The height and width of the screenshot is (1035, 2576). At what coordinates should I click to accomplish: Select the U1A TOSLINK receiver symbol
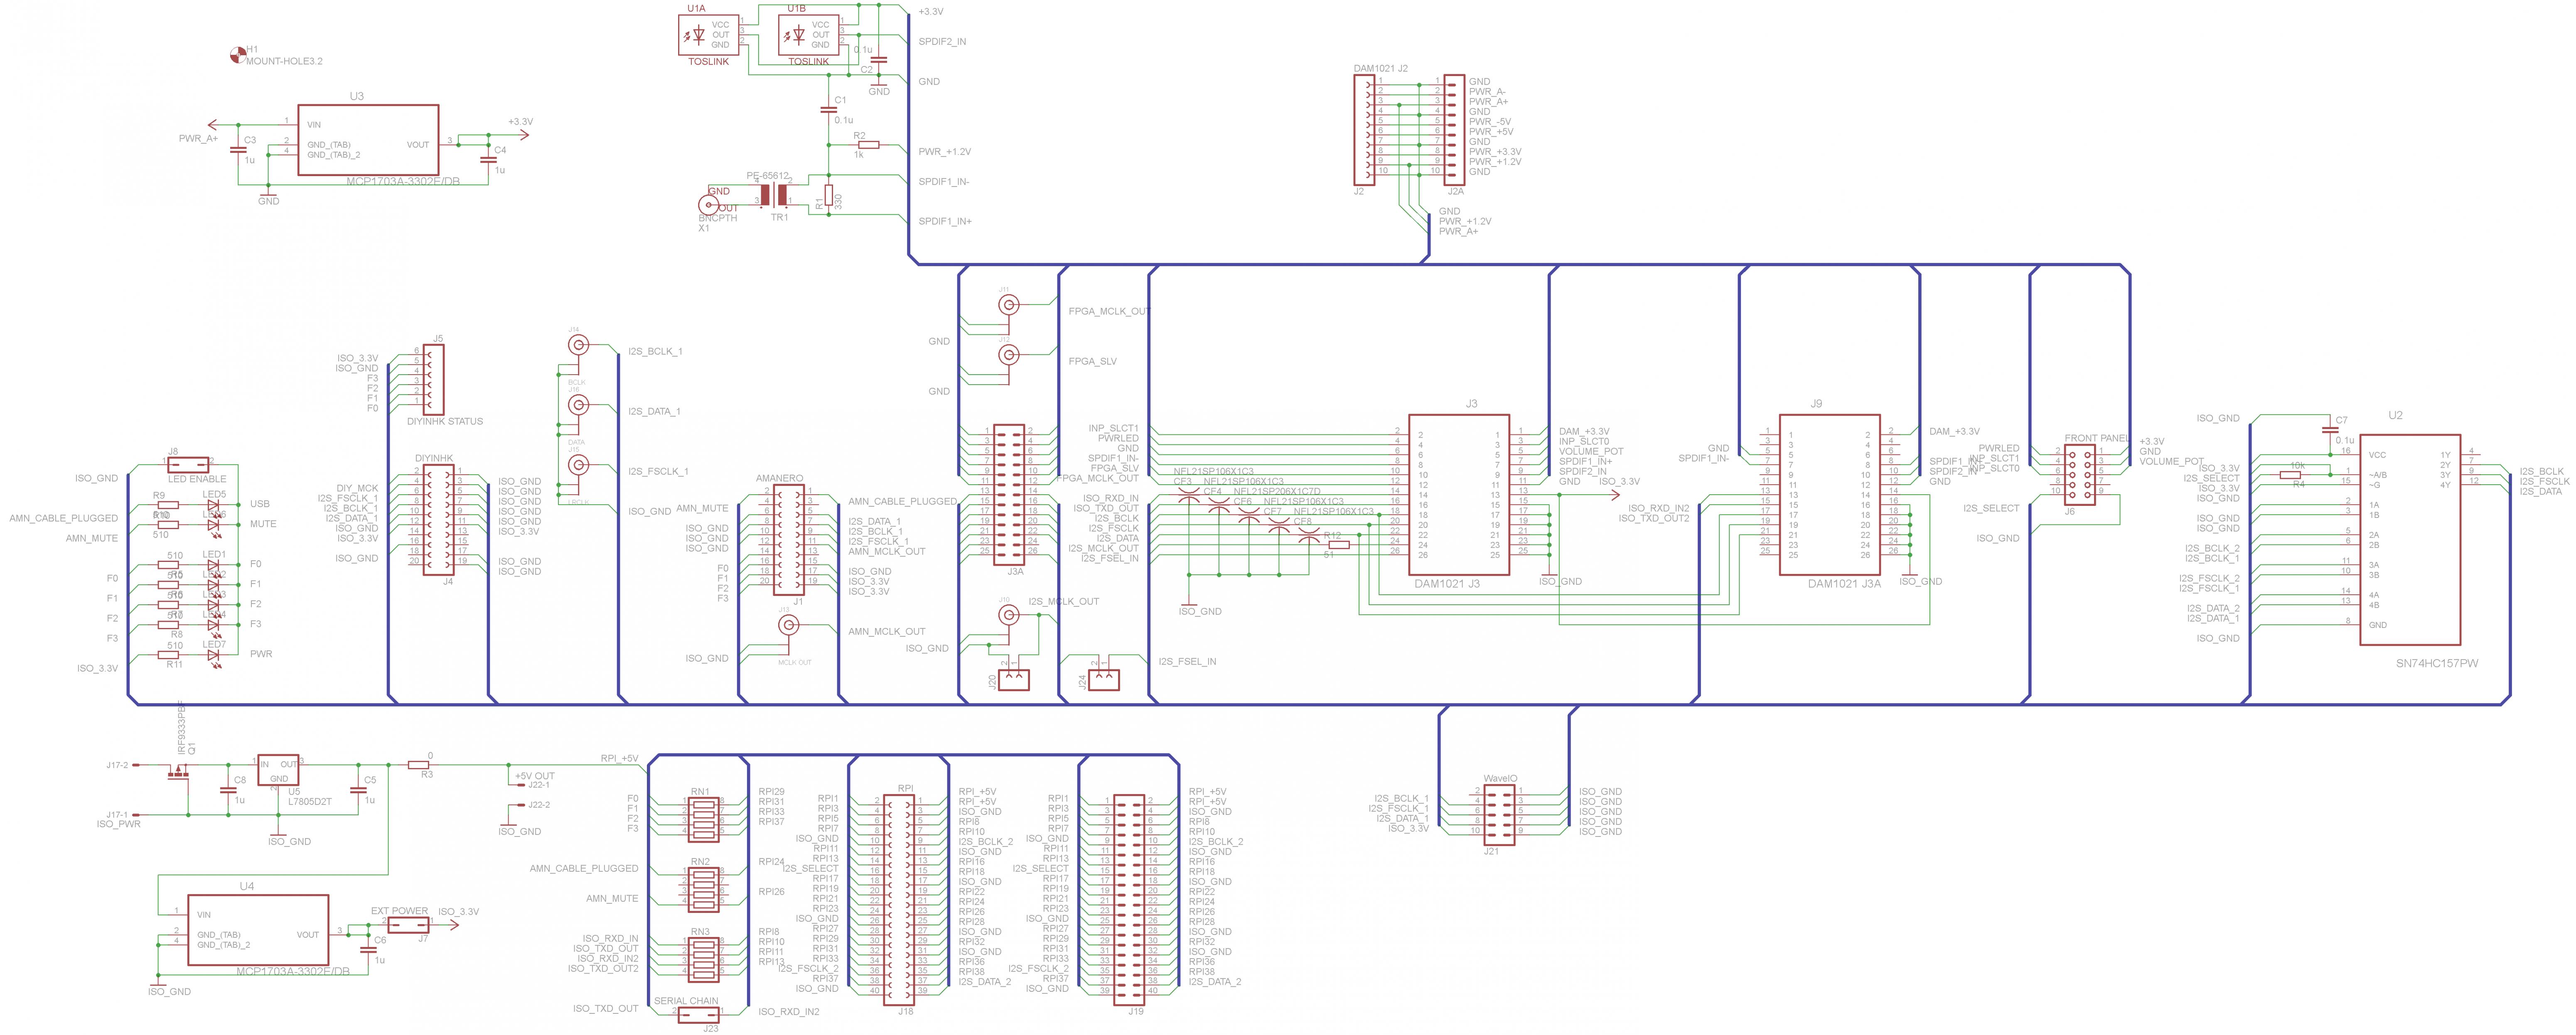click(708, 35)
